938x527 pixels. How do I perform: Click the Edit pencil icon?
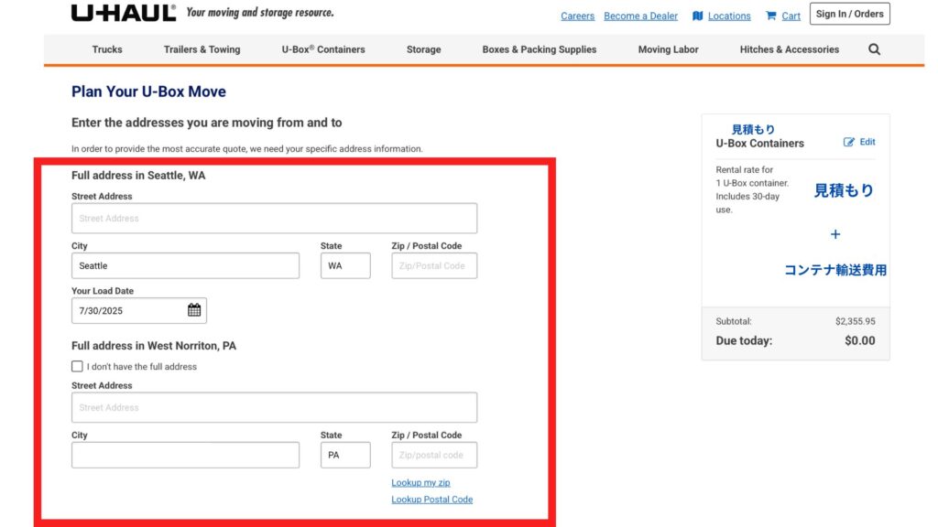coord(849,142)
